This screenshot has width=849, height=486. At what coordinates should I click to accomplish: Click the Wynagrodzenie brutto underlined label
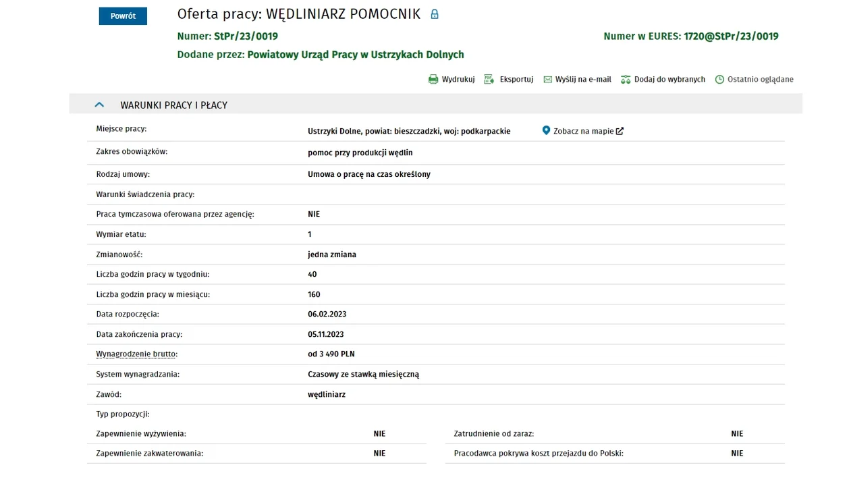point(137,354)
